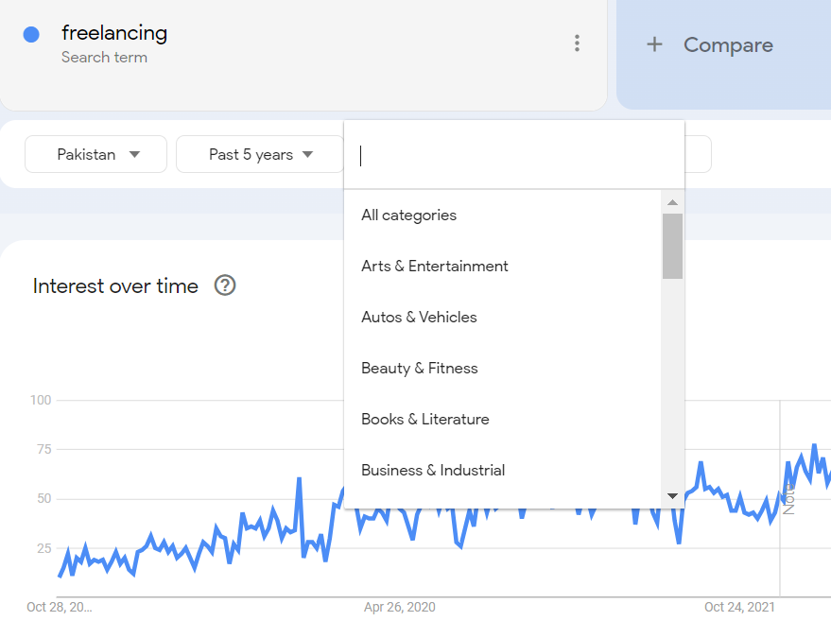Pick the Beauty & Fitness category
Image resolution: width=831 pixels, height=621 pixels.
pyautogui.click(x=419, y=369)
